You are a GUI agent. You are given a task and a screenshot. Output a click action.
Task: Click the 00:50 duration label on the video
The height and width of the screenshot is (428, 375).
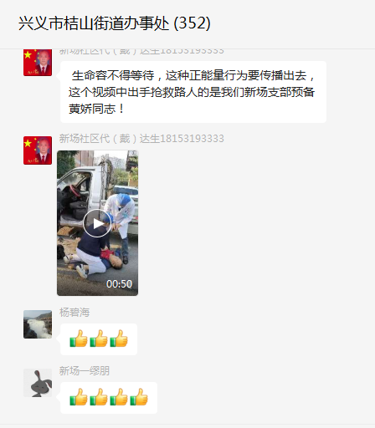120,284
